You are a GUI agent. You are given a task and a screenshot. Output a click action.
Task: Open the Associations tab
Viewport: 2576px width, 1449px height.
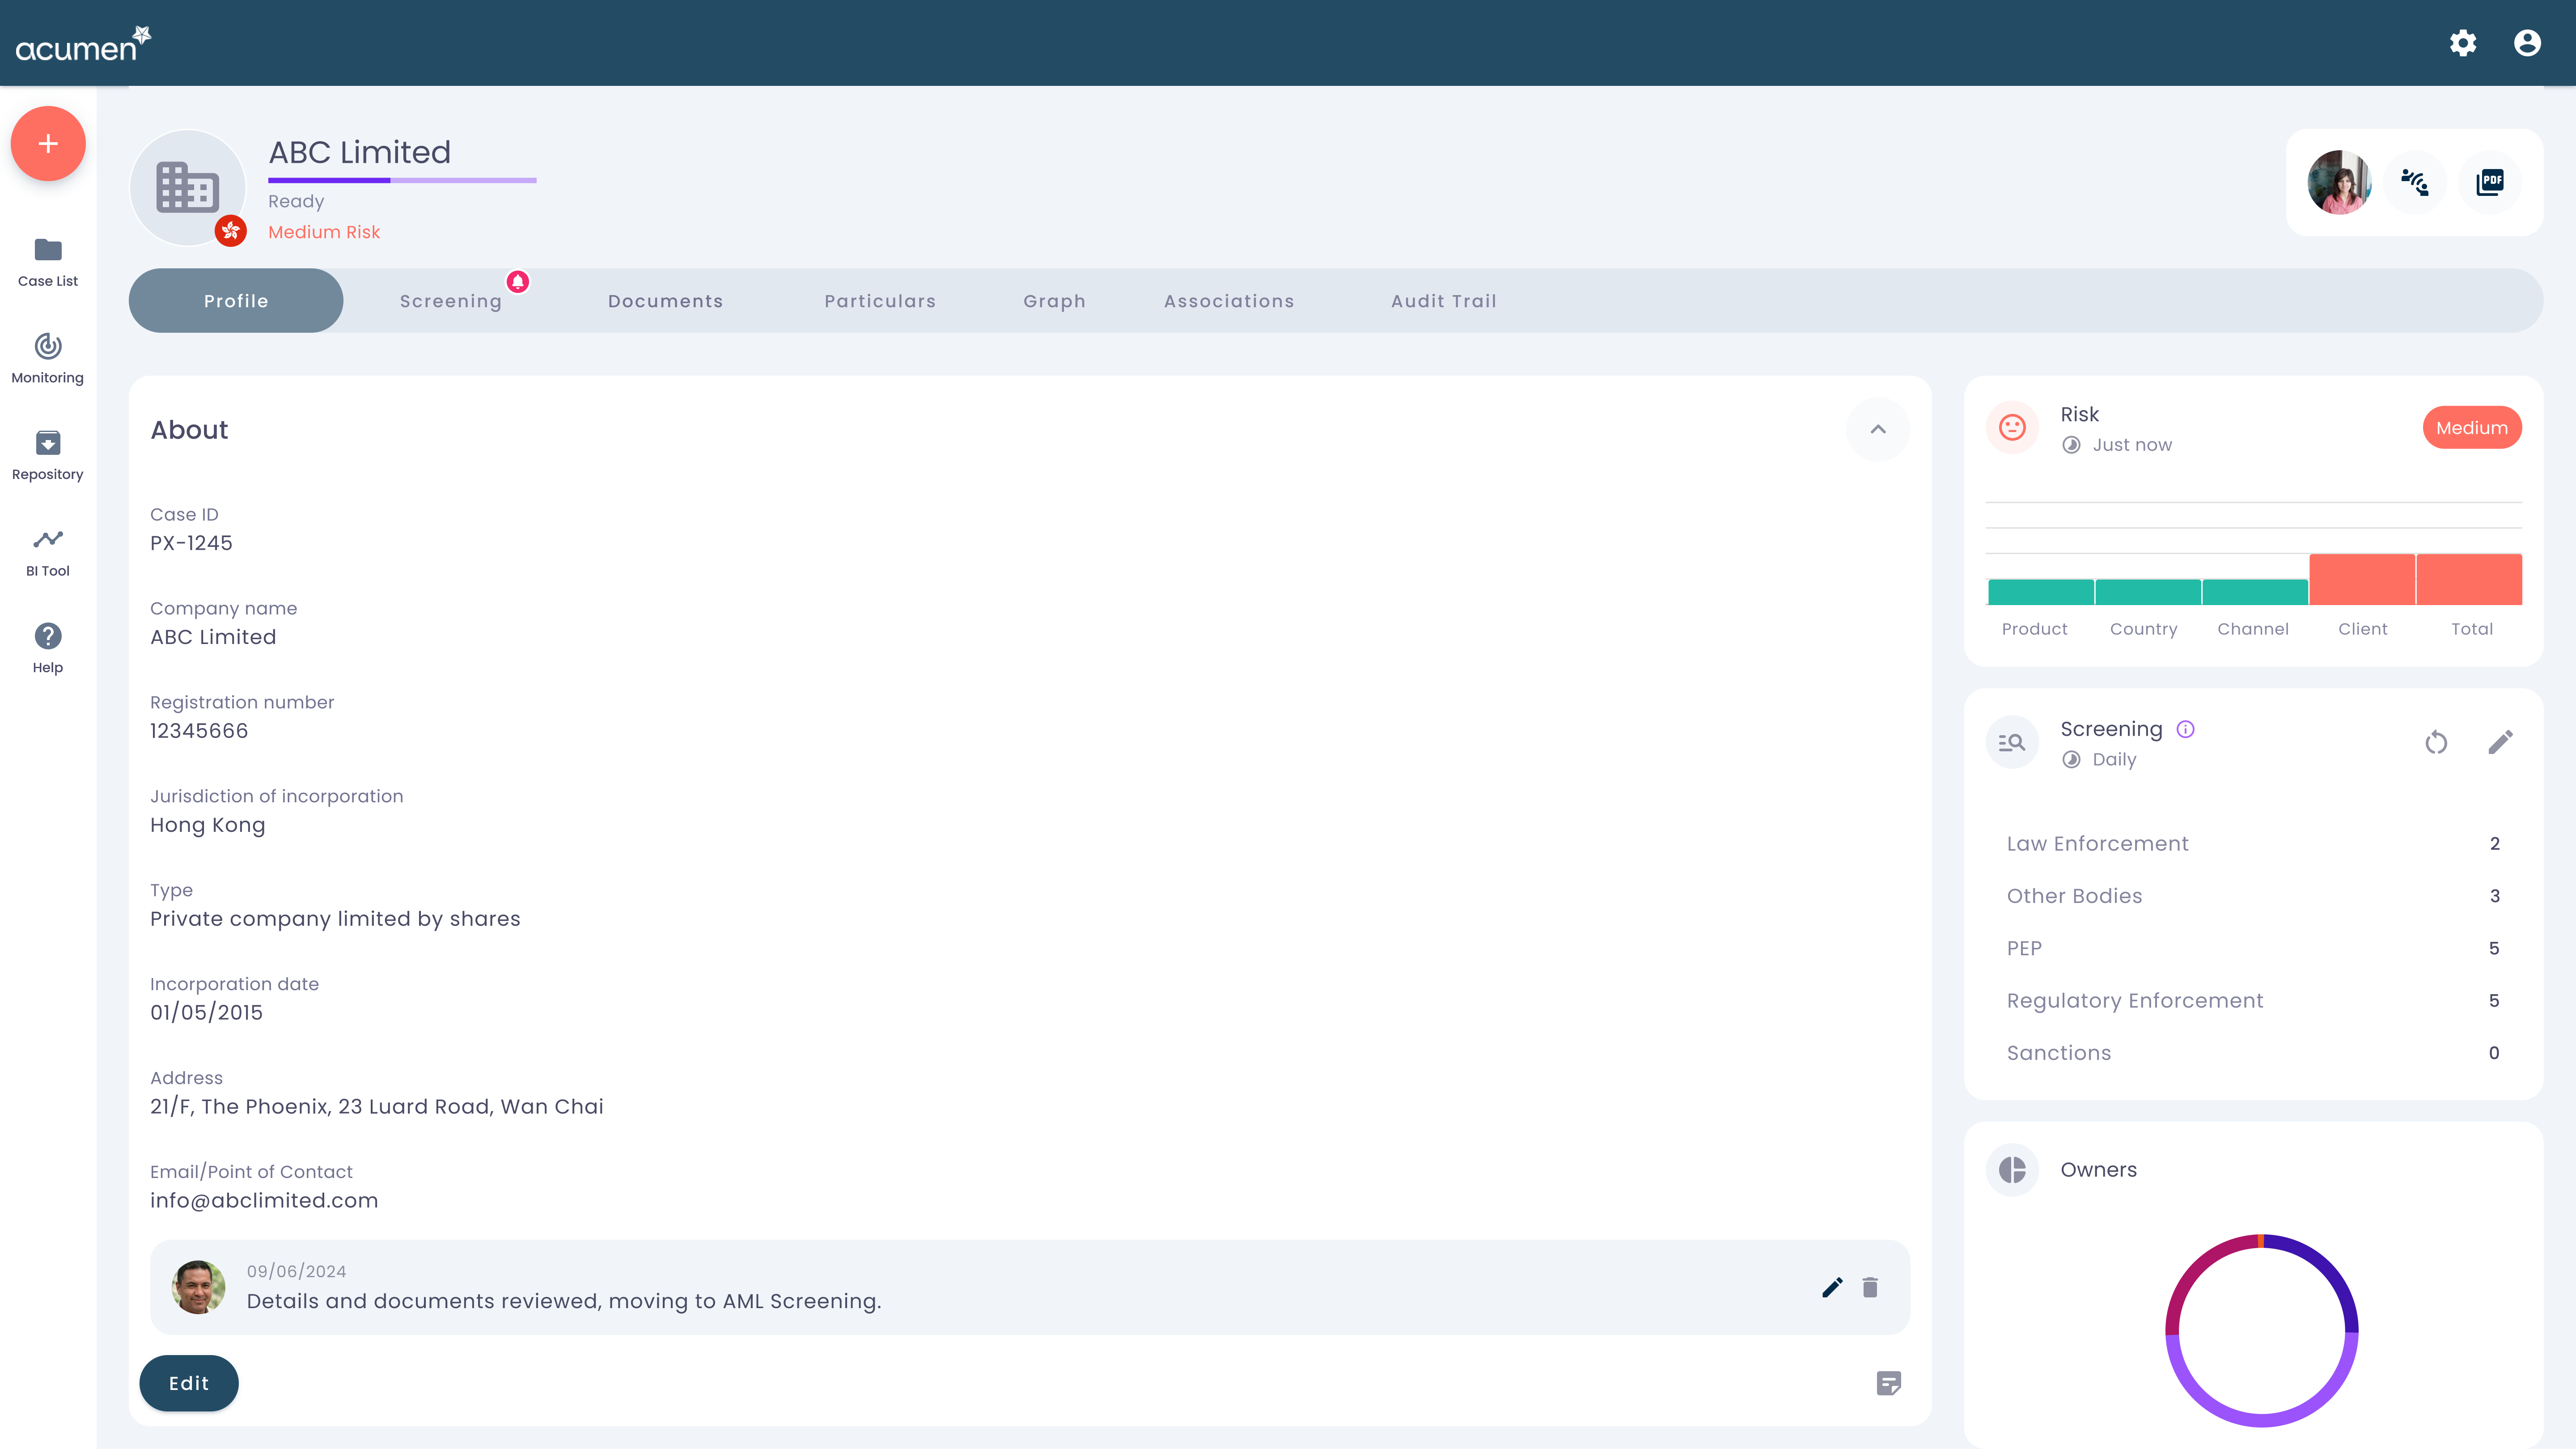1229,301
